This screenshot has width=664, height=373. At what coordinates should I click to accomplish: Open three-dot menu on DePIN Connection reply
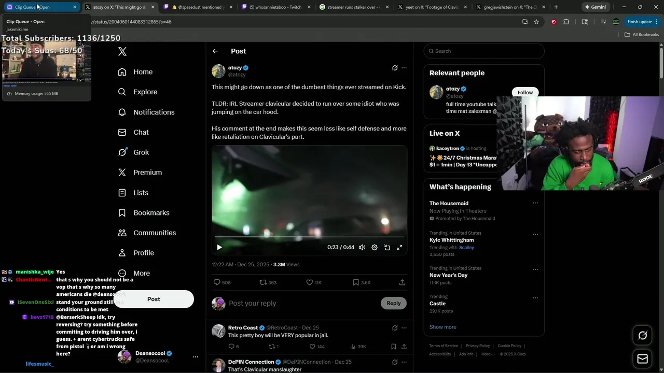404,362
